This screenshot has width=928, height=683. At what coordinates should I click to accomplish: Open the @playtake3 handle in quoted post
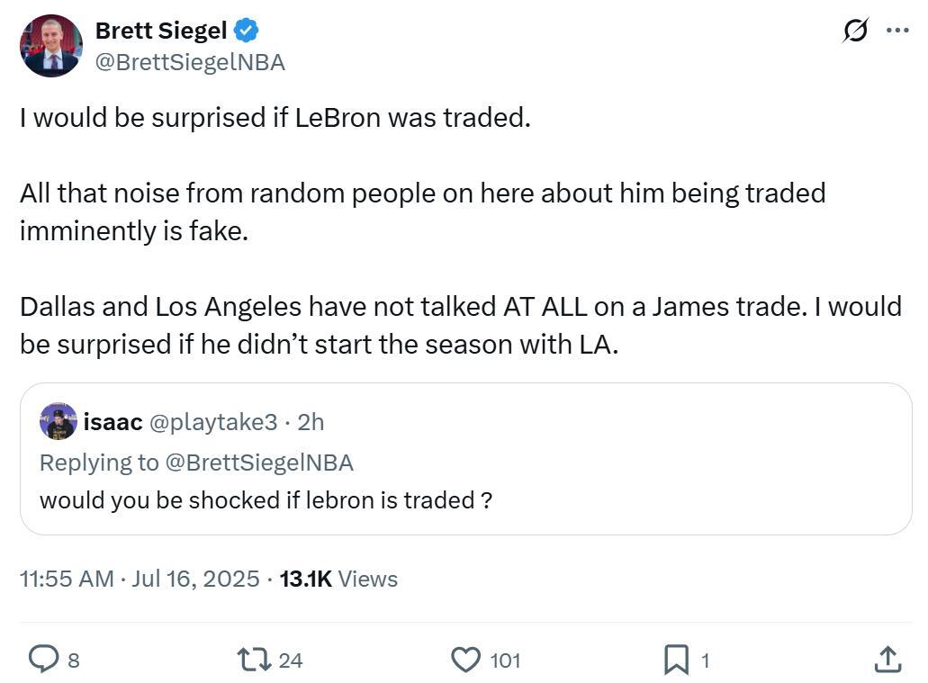[214, 421]
